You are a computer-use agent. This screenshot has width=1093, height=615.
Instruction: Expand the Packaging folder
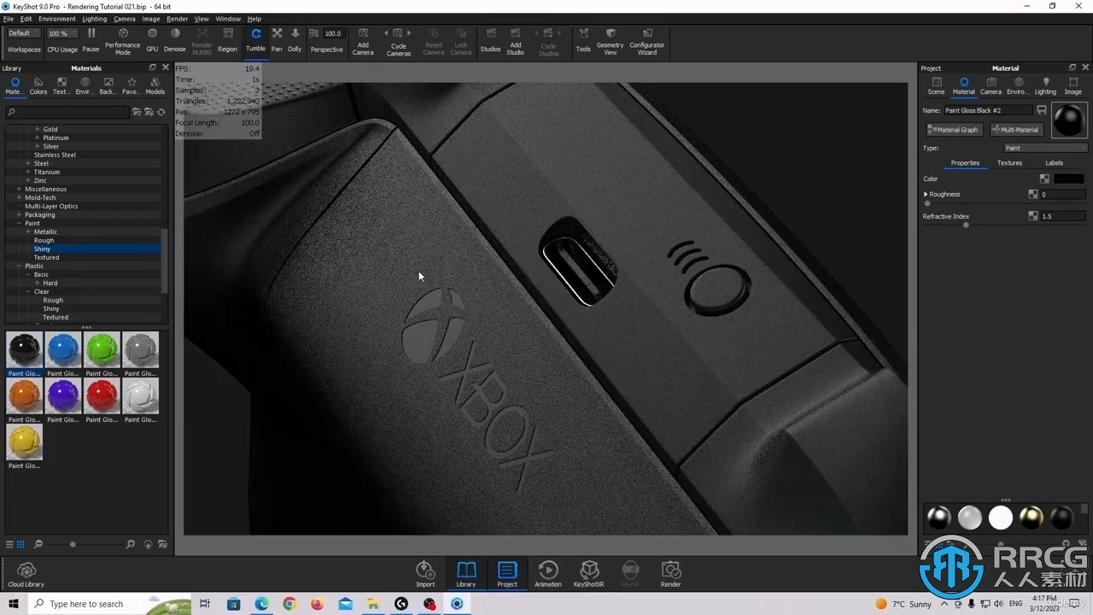pos(19,214)
